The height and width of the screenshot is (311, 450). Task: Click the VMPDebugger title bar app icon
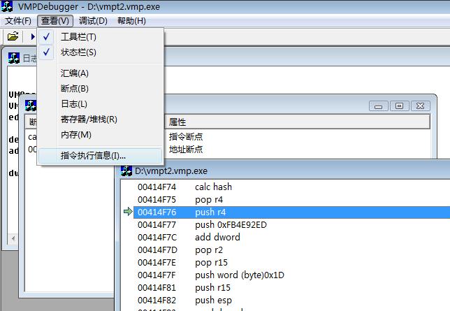pos(7,6)
